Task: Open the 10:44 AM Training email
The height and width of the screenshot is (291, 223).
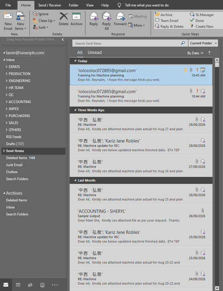Action: point(141,96)
